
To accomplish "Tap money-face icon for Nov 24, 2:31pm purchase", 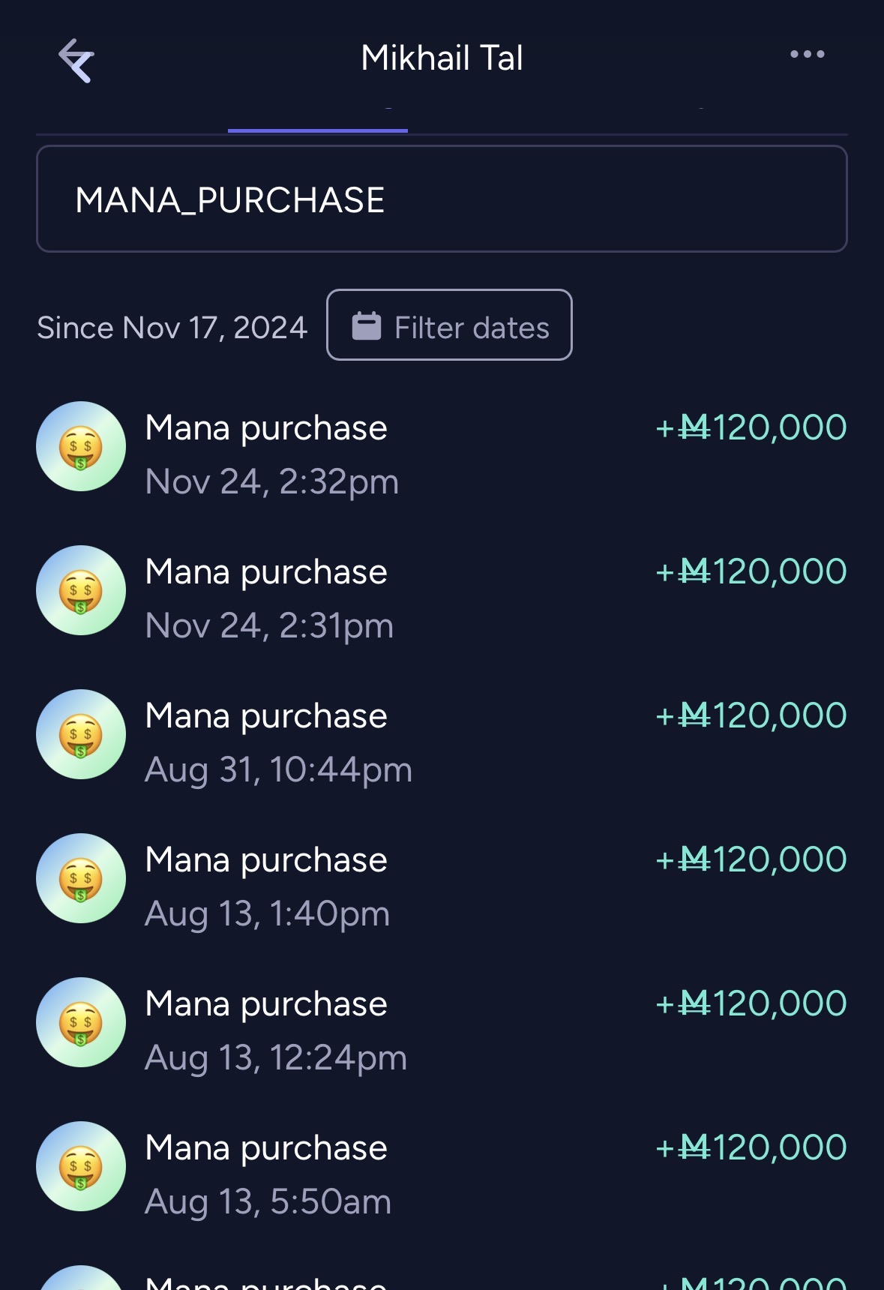I will [81, 591].
